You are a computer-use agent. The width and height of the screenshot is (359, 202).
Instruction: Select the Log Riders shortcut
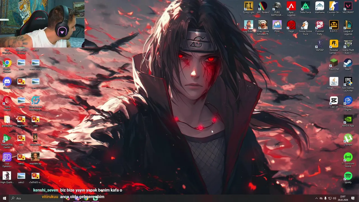coord(248,27)
